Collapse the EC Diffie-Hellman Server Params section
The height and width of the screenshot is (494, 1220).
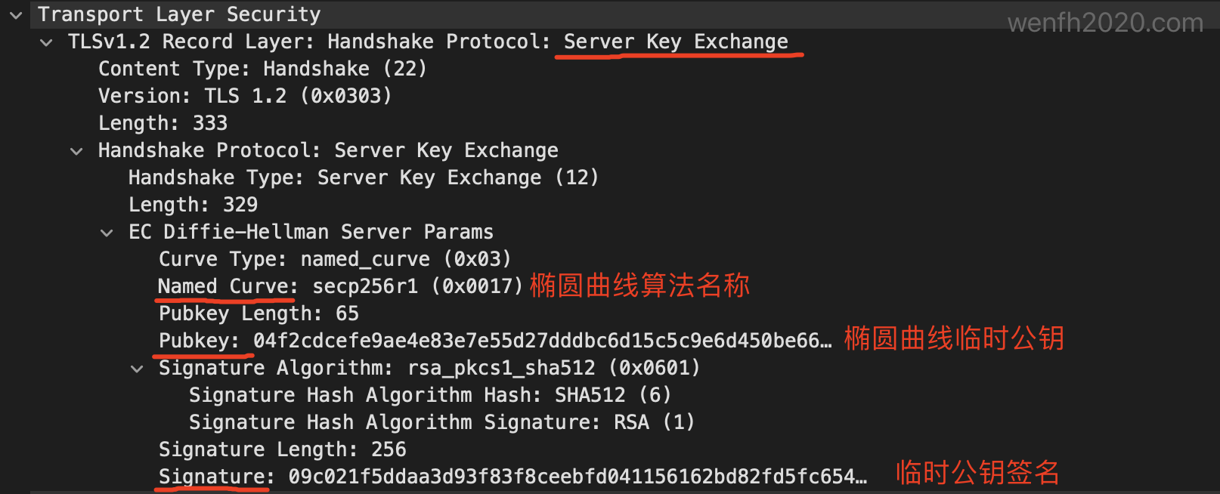[107, 232]
